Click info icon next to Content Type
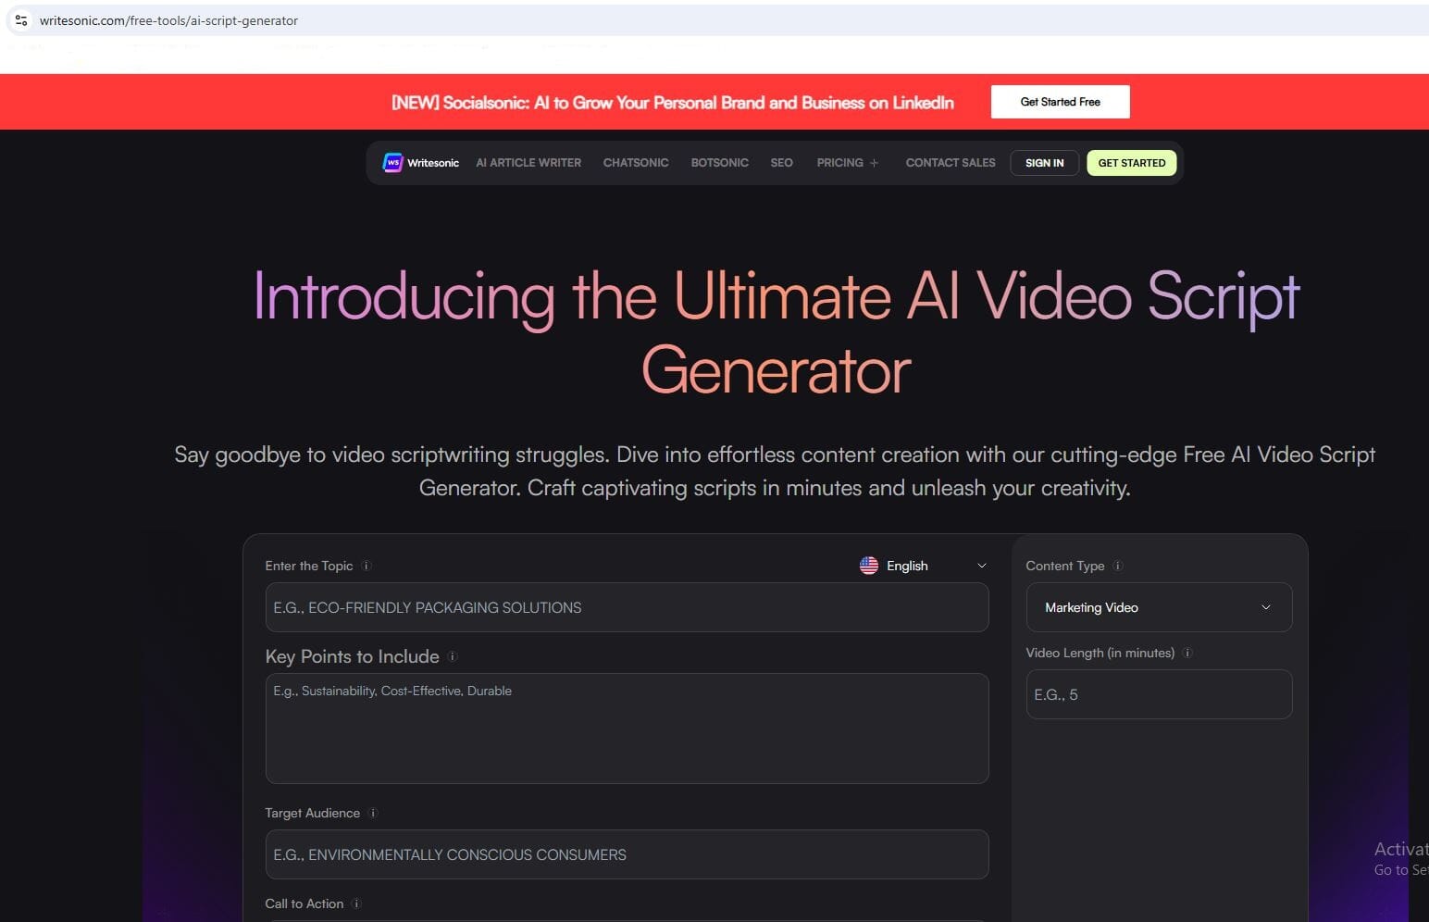 [1118, 566]
